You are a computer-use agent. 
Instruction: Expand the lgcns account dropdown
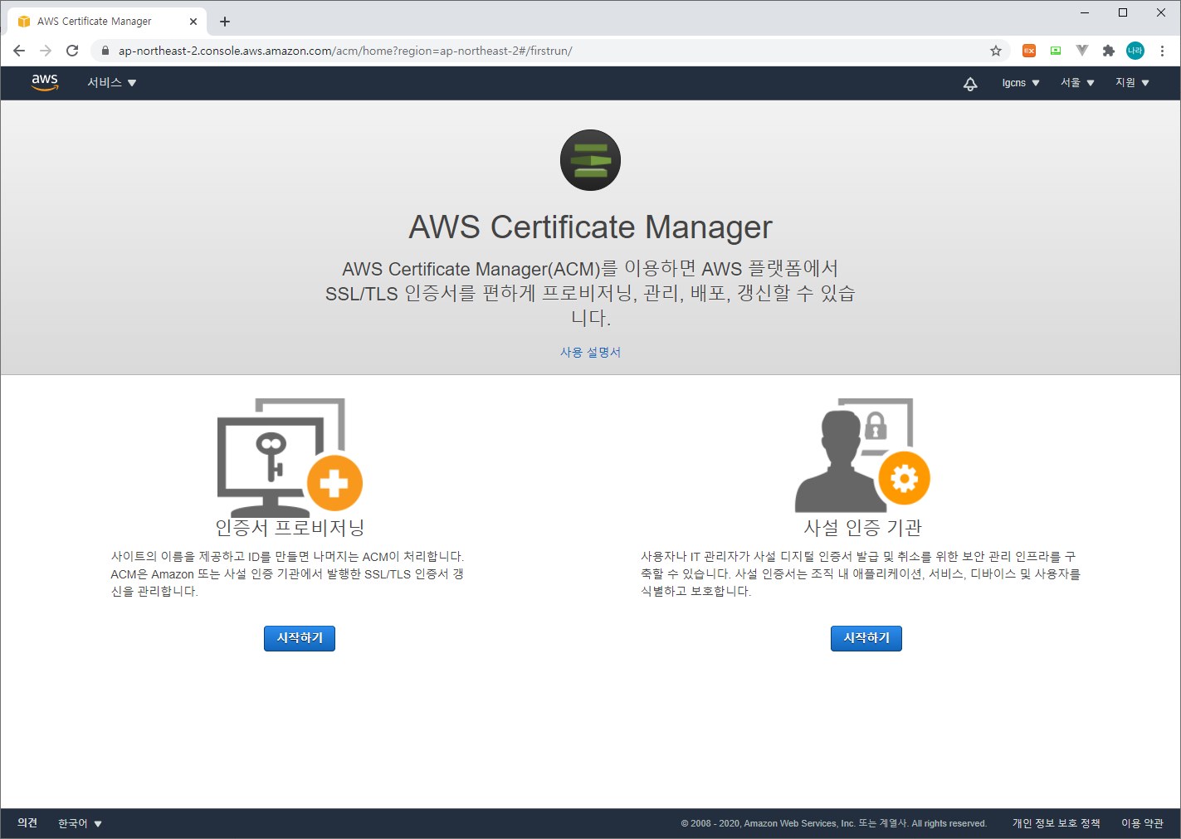1021,83
